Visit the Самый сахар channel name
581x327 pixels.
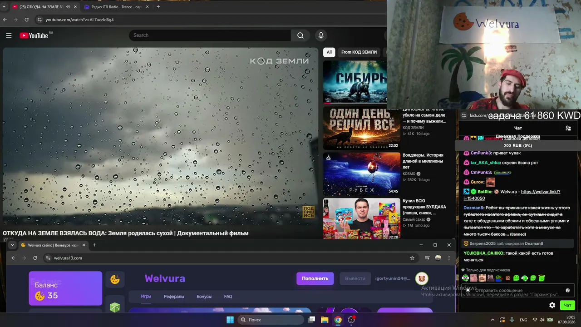coord(414,219)
